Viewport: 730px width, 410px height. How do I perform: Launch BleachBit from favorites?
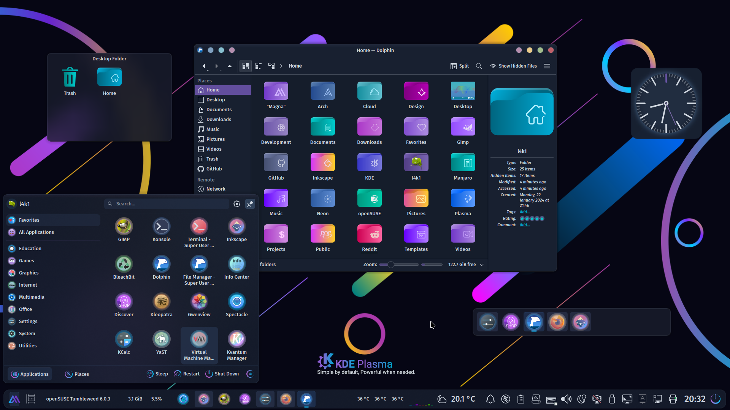tap(124, 268)
